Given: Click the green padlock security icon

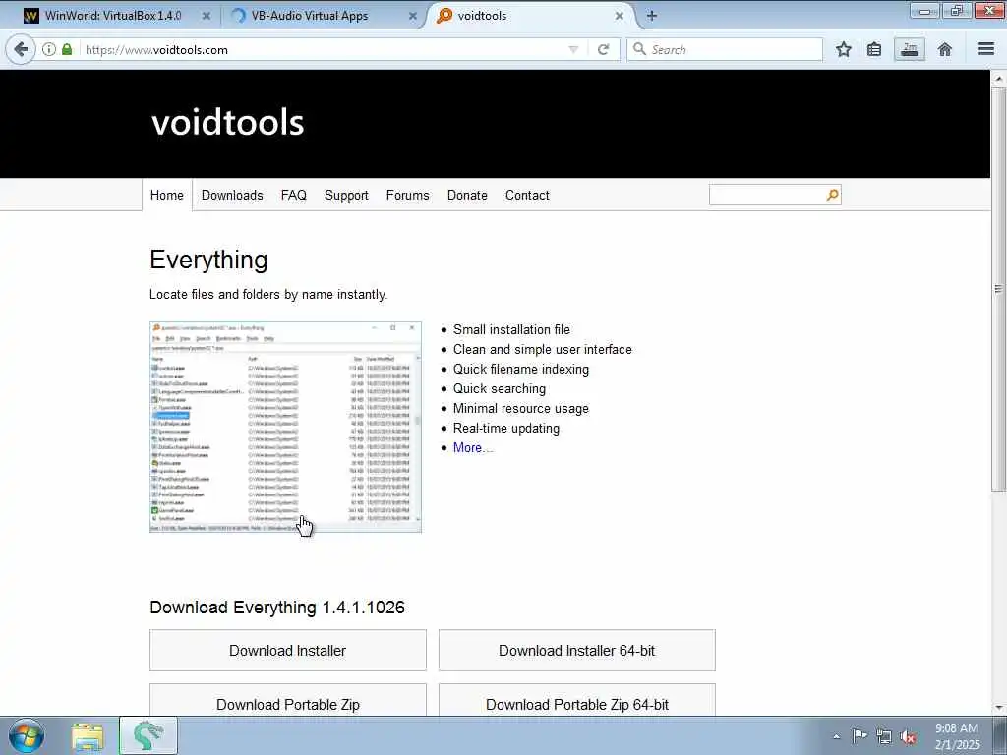Looking at the screenshot, I should (67, 49).
